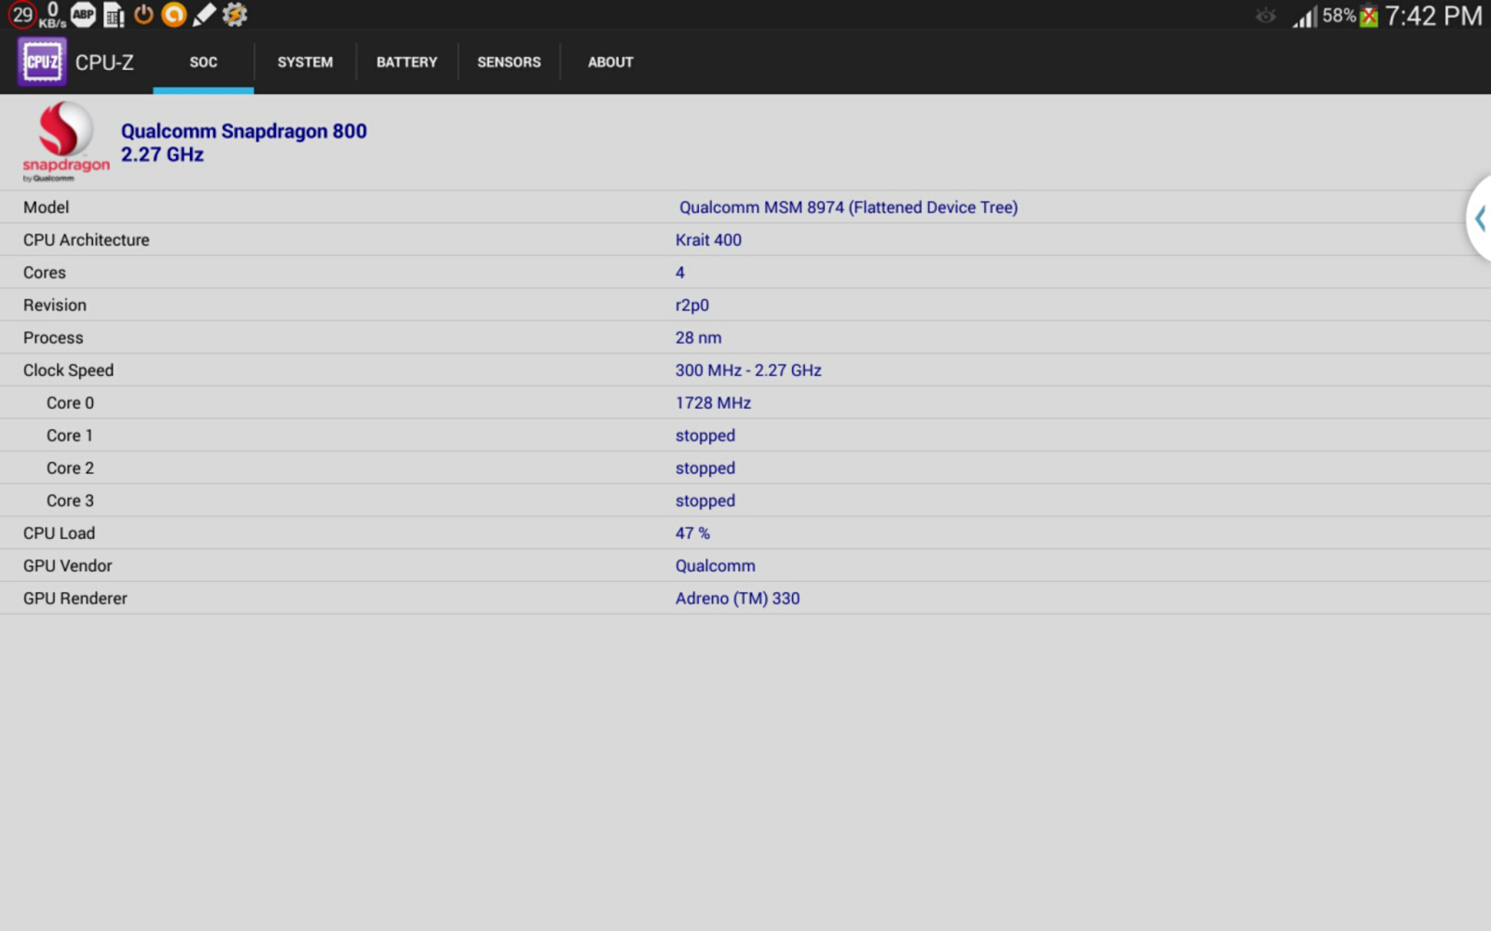
Task: Tap the Core 2 stopped value
Action: pos(705,468)
